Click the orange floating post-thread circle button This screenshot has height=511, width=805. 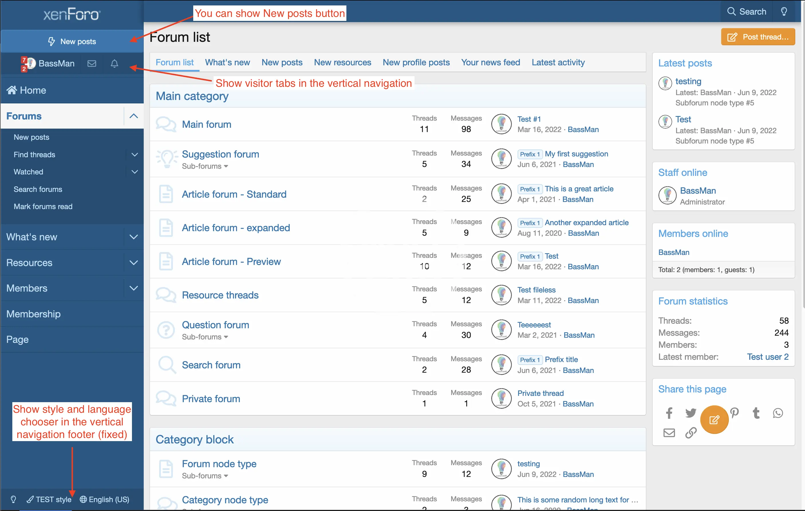[714, 420]
